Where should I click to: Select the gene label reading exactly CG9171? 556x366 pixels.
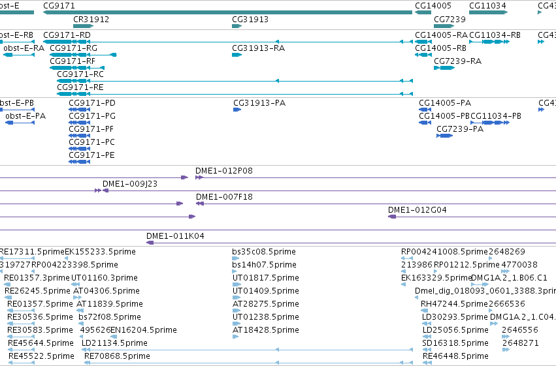point(59,6)
